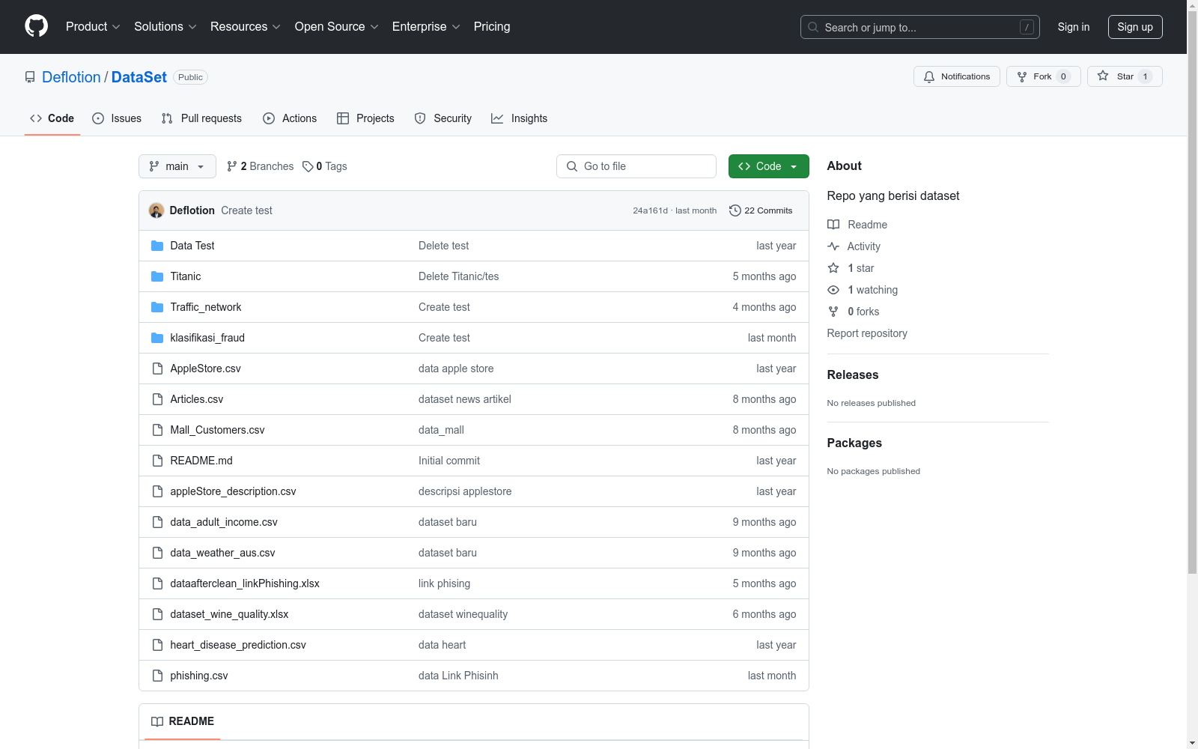
Task: Open dataafterclean_linkPhishing.xlsx file
Action: [x=245, y=583]
